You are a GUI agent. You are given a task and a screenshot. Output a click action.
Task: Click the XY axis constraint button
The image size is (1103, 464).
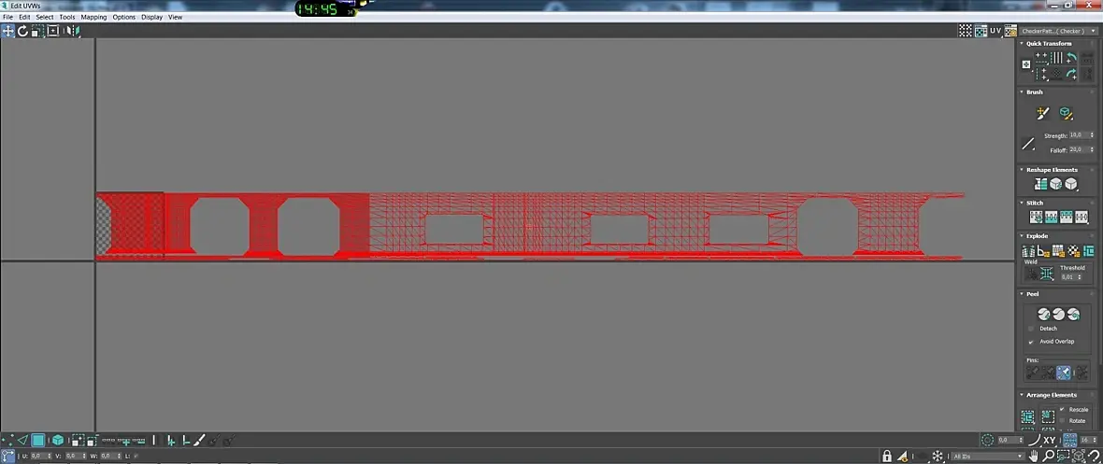pos(1049,440)
